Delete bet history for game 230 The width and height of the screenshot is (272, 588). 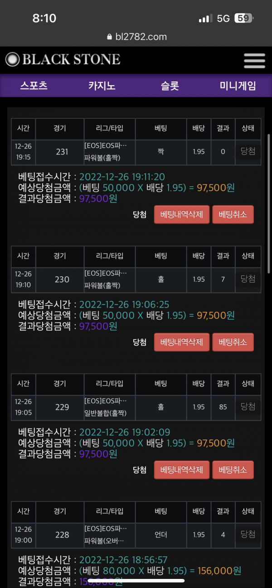182,342
